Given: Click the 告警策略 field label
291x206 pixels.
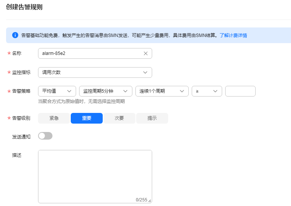Looking at the screenshot, I should pos(21,91).
